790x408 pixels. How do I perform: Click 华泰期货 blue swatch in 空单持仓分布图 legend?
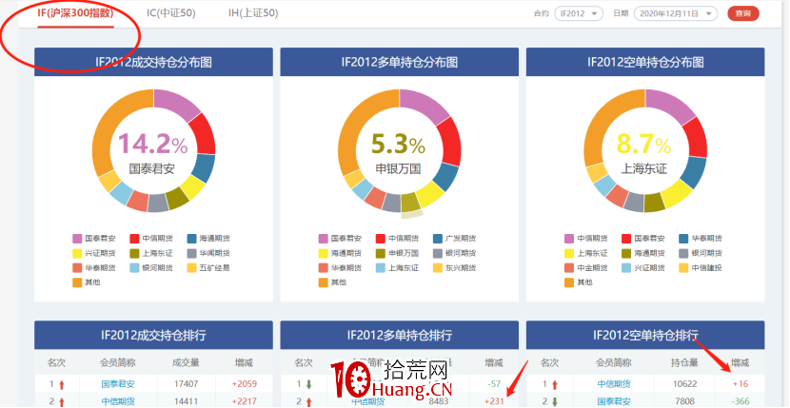tap(683, 239)
